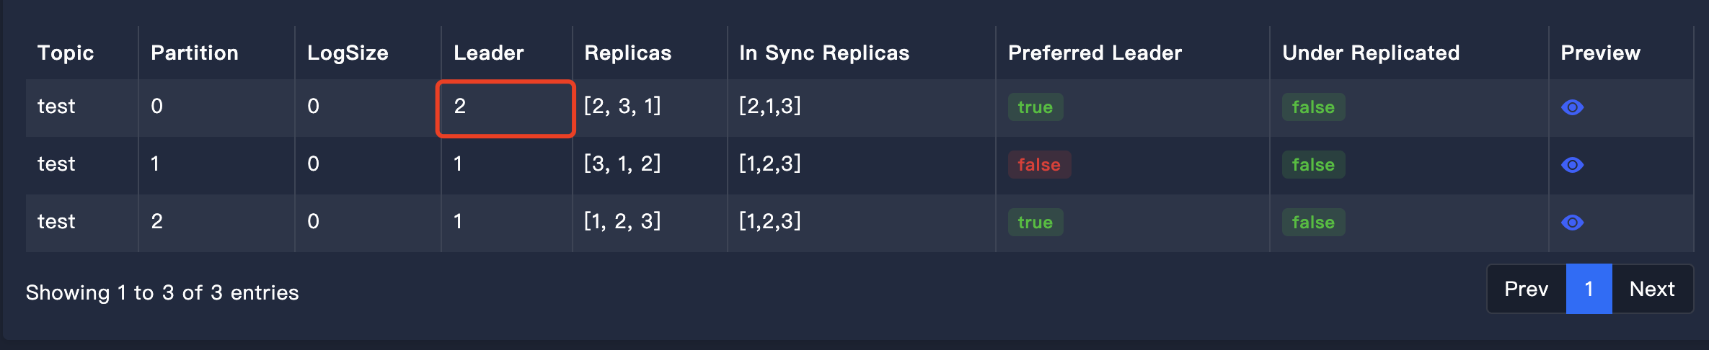
Task: Go to the Prev page
Action: click(1526, 289)
